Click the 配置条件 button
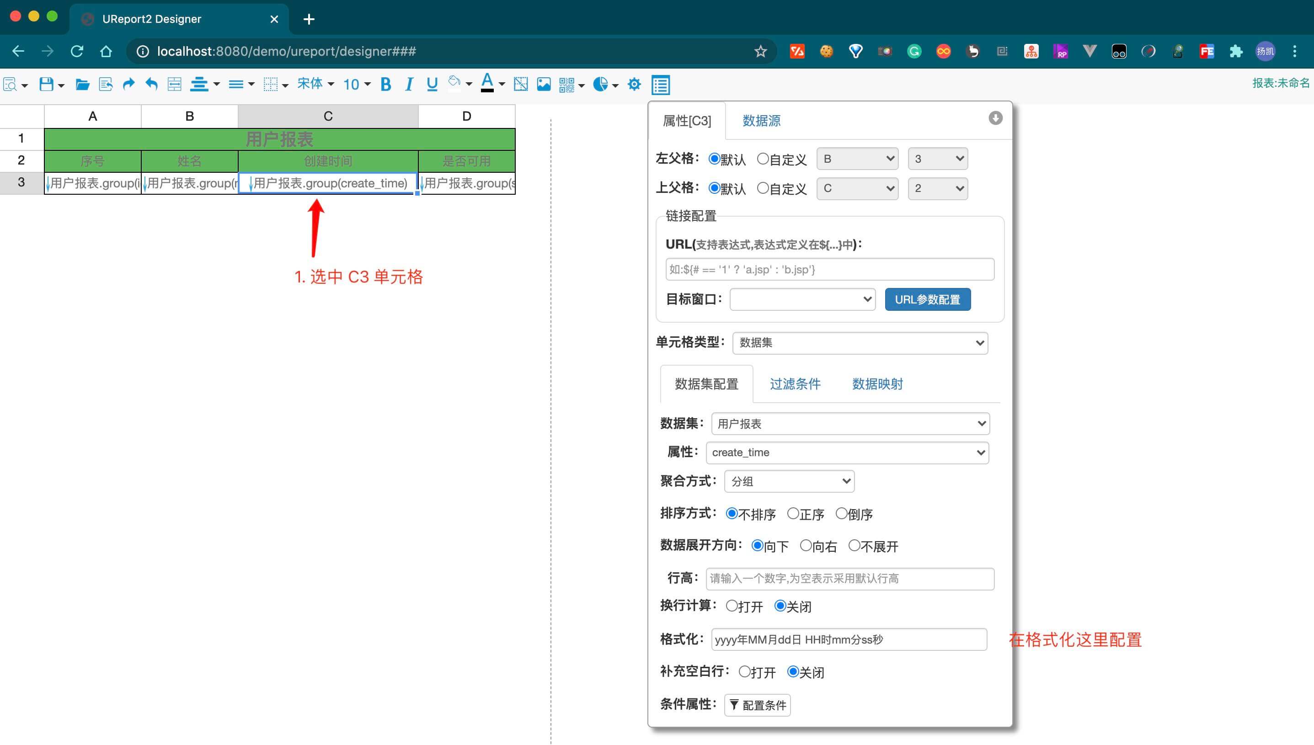The width and height of the screenshot is (1314, 745). (x=757, y=705)
